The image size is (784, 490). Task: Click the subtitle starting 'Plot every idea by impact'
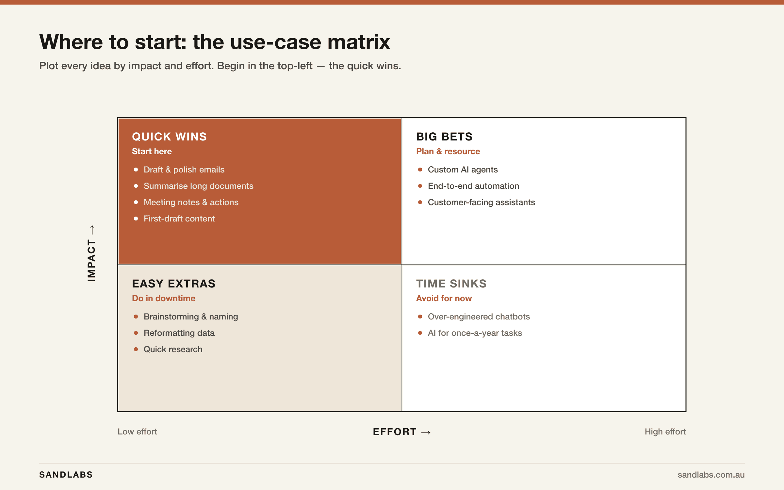point(220,66)
